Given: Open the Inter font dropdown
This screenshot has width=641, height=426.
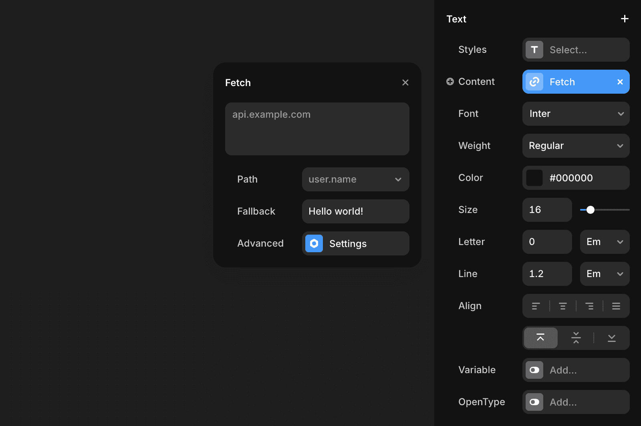Looking at the screenshot, I should (576, 114).
